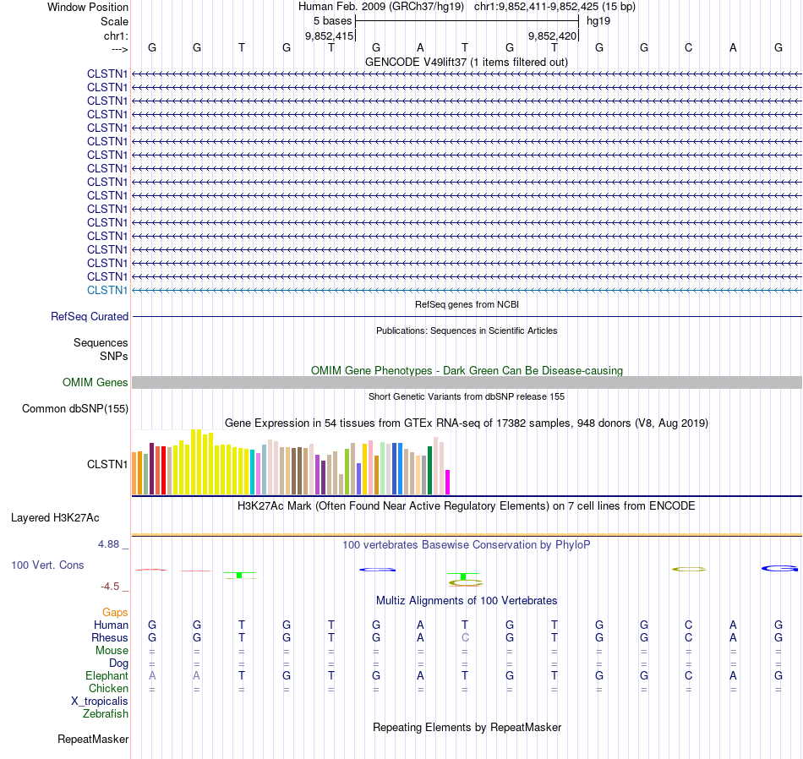
Task: Click the 'hg19' label beside the scale bar
Action: (x=598, y=21)
